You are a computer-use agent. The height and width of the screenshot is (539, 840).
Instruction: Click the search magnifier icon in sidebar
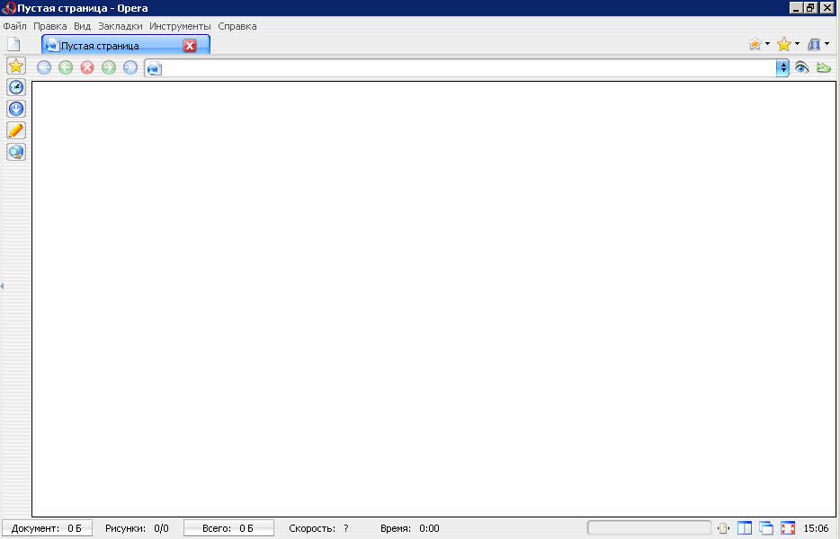tap(16, 152)
